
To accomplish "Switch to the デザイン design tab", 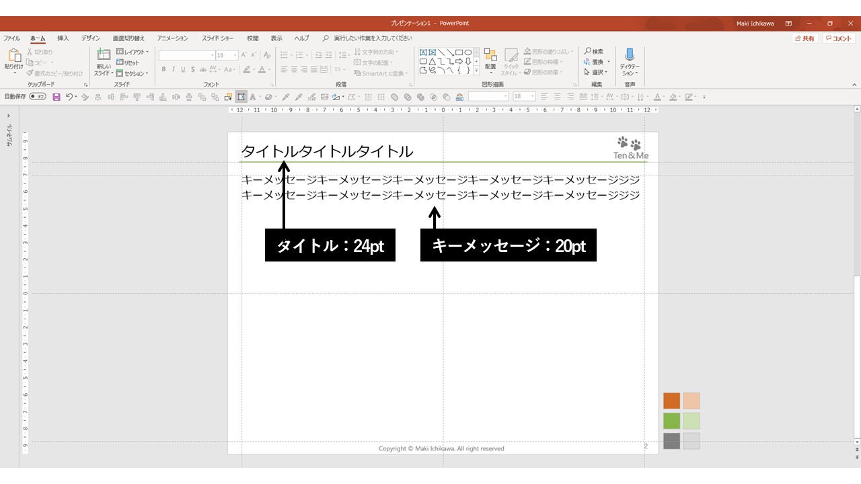I will click(x=91, y=38).
